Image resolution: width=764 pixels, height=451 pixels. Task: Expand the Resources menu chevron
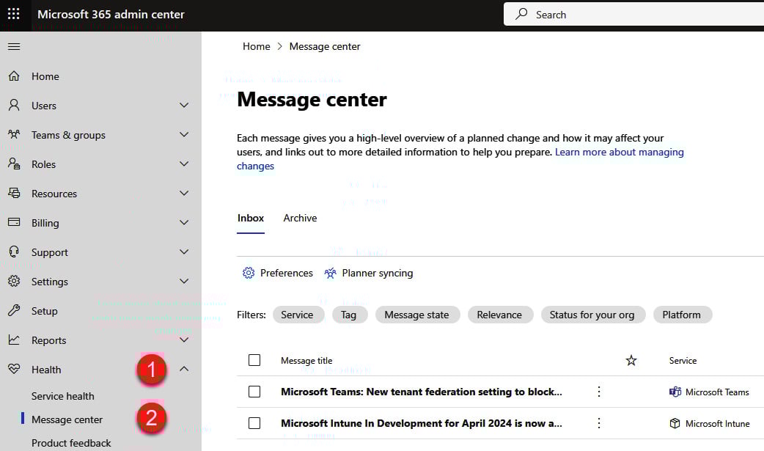tap(184, 193)
